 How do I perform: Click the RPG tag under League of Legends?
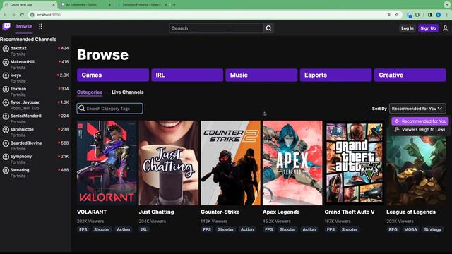(393, 229)
